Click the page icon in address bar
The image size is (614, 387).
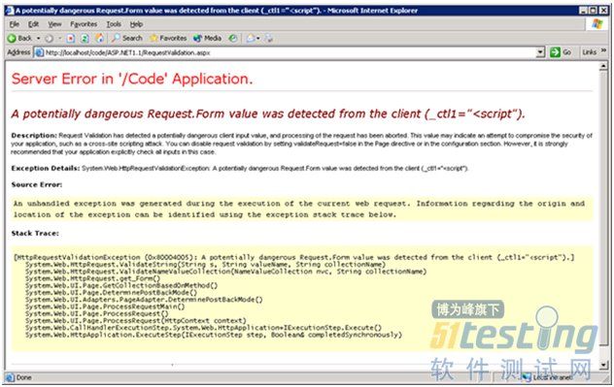pos(39,52)
